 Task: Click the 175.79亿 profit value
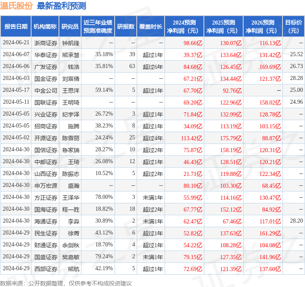(231, 138)
